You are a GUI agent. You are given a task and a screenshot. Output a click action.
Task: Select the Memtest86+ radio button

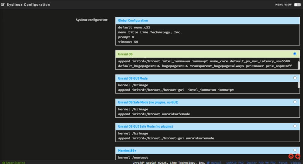click(295, 150)
